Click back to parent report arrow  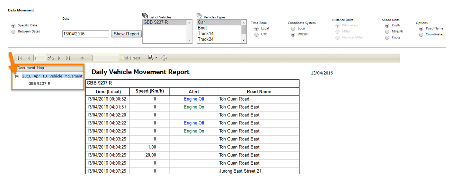pos(82,58)
